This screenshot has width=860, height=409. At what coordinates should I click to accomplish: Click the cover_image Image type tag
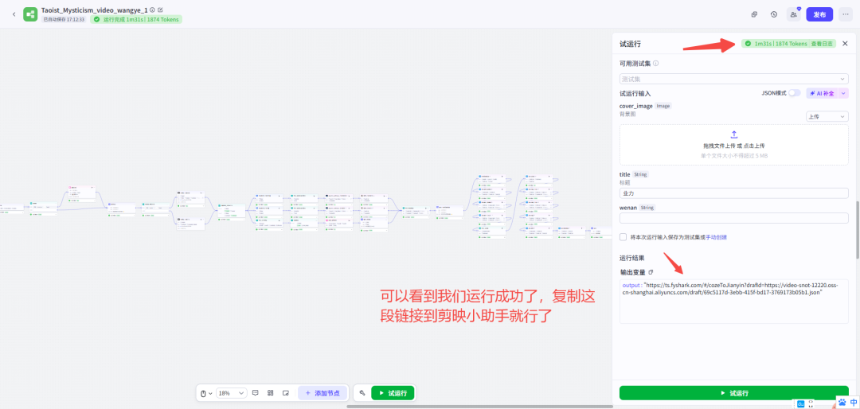663,106
